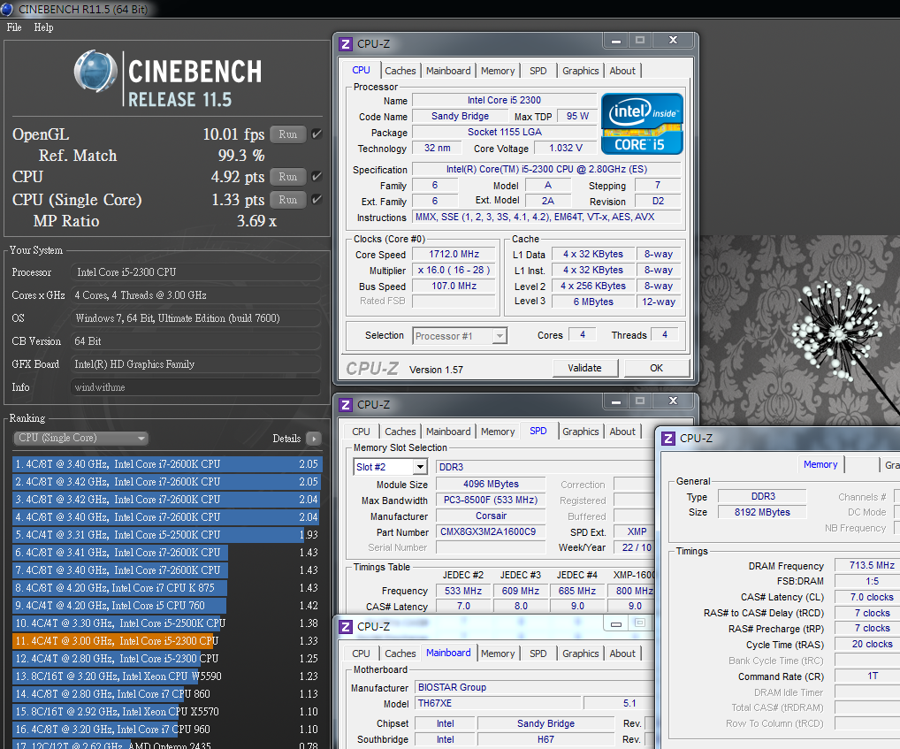Select SPD tab in the Mainboard CPU-Z window
This screenshot has width=900, height=749.
[x=538, y=653]
